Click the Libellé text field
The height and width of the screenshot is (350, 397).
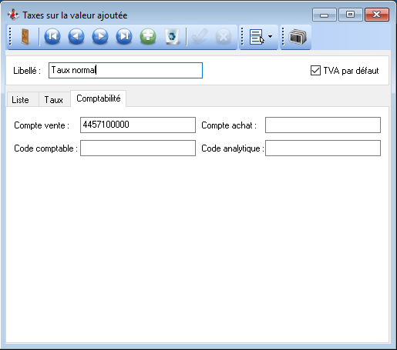[x=126, y=70]
